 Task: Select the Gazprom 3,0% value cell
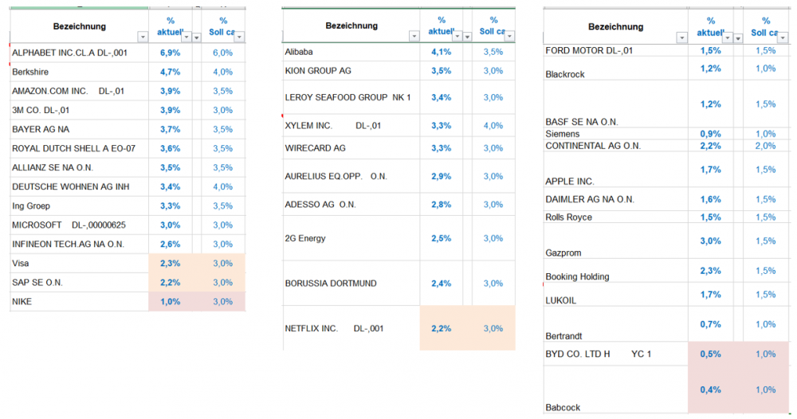(710, 241)
